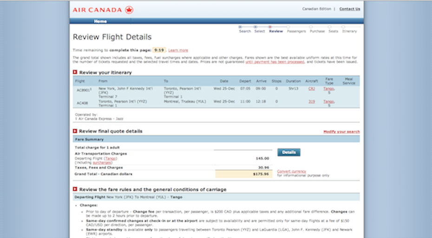This screenshot has height=238, width=432.
Task: Click the Air Canada maple leaf logo
Action: click(x=129, y=9)
